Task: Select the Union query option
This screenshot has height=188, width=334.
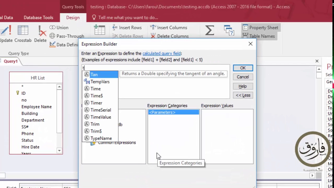Action: [59, 27]
